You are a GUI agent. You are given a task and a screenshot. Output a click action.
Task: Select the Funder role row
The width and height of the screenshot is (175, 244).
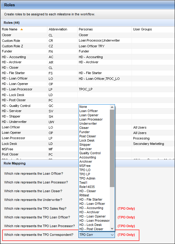(x=87, y=51)
